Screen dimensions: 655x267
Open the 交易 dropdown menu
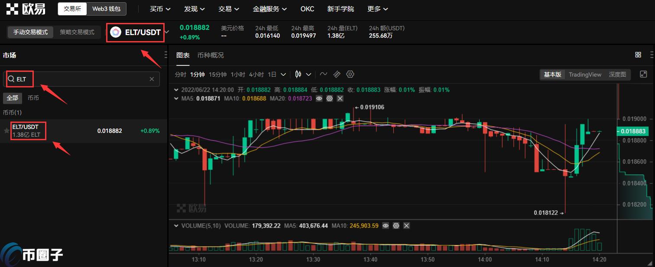tap(229, 9)
